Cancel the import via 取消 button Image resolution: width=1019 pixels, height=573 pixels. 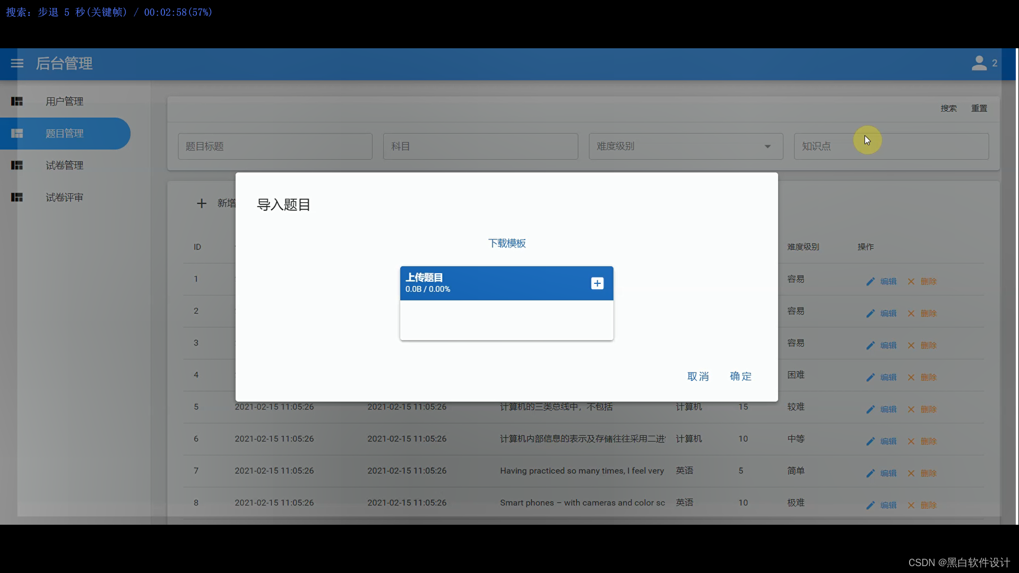[x=698, y=376]
